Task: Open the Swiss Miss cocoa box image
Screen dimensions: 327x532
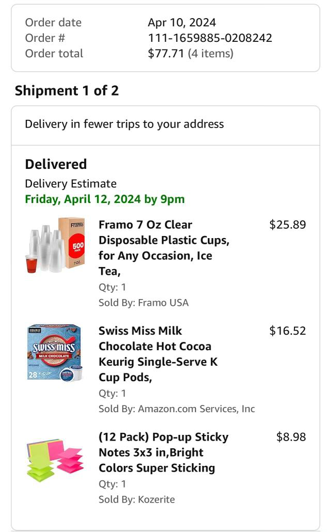Action: [55, 352]
